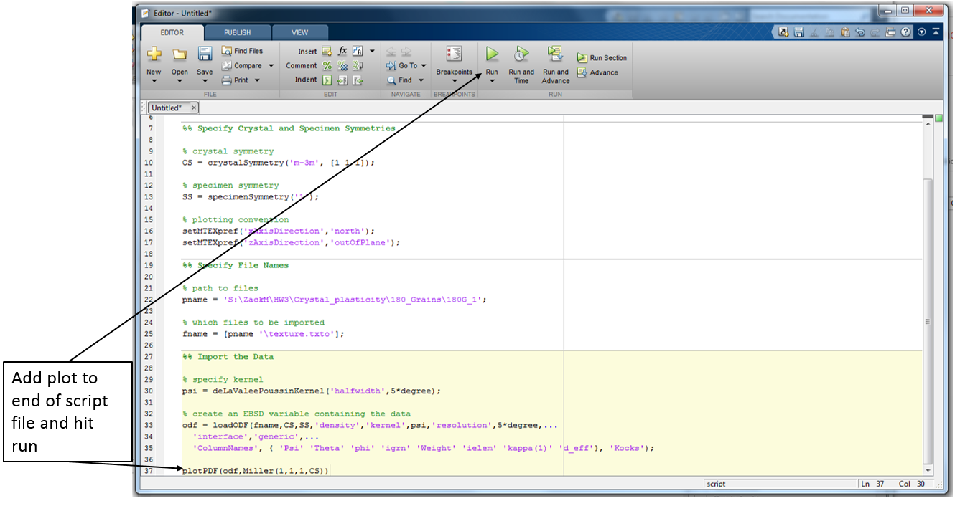Open the Print dropdown arrow

pyautogui.click(x=256, y=80)
